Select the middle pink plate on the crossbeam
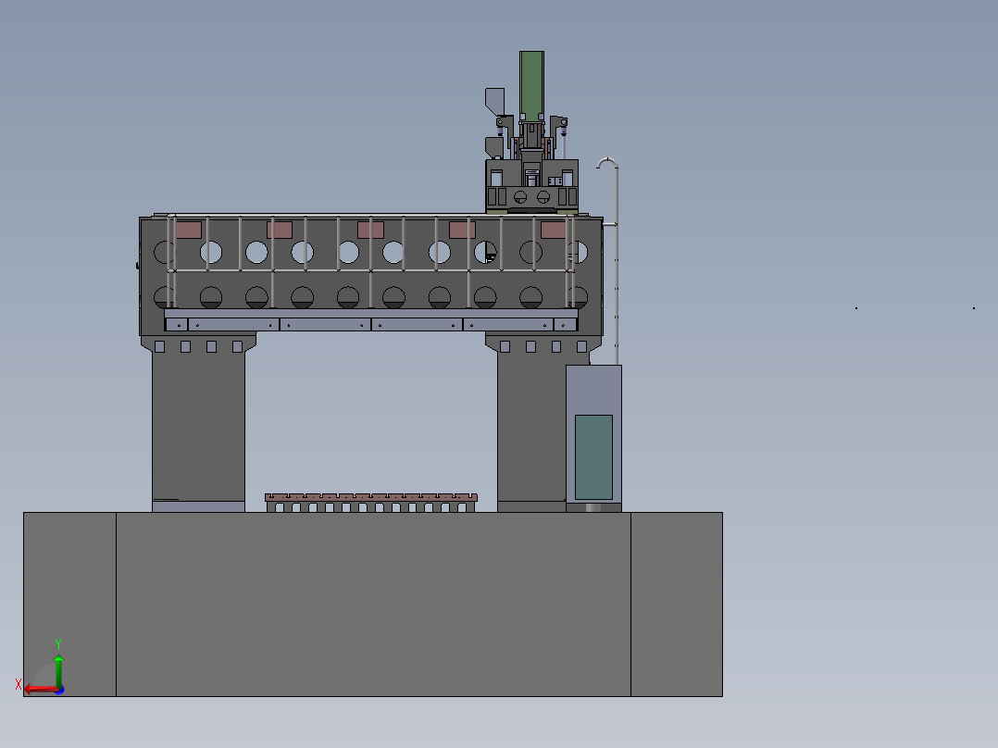 (371, 230)
